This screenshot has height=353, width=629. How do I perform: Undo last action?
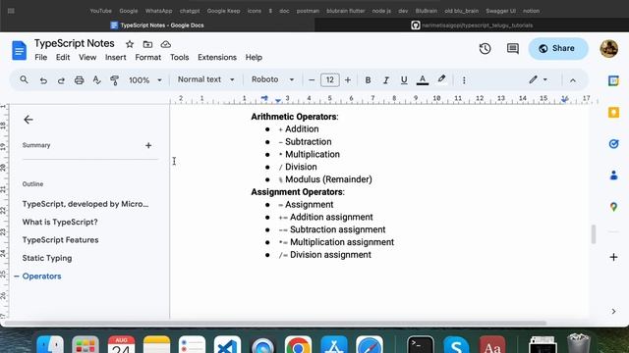pos(43,80)
